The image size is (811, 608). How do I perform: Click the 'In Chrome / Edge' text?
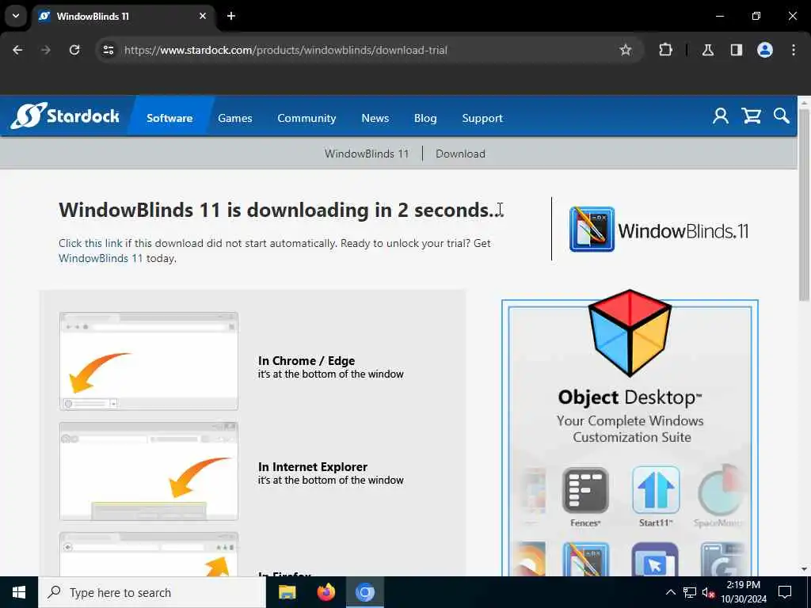[x=307, y=360]
